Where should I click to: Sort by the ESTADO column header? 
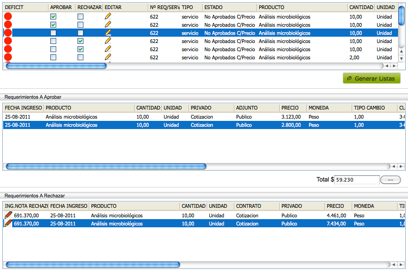pos(230,7)
